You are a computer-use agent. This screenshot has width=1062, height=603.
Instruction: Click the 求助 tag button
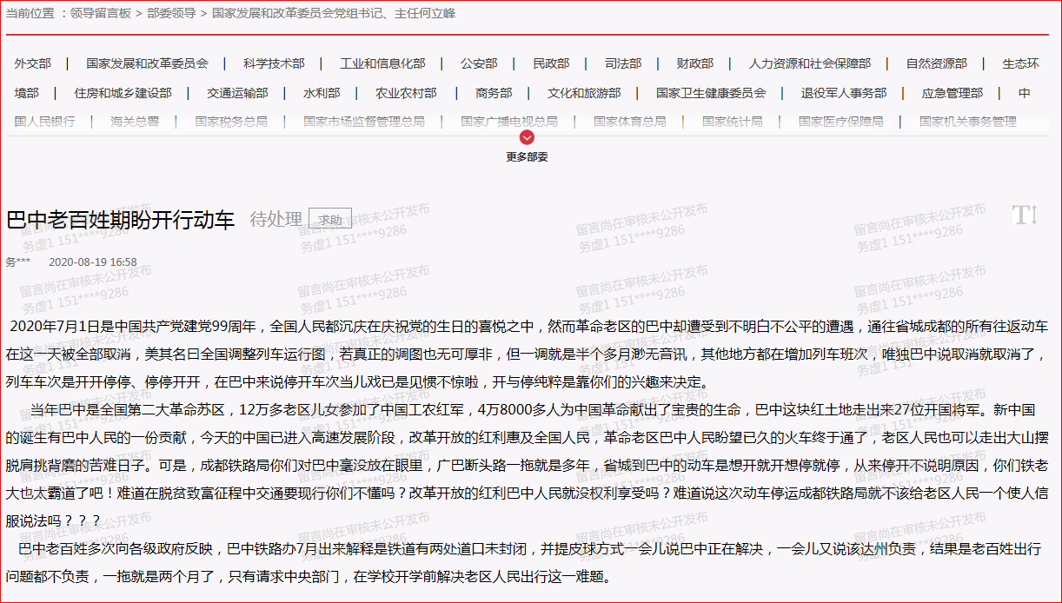tap(329, 220)
